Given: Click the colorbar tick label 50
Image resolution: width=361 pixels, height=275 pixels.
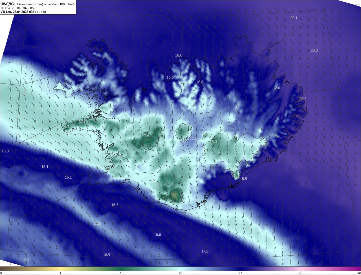Looking at the screenshot, I should tap(359, 273).
